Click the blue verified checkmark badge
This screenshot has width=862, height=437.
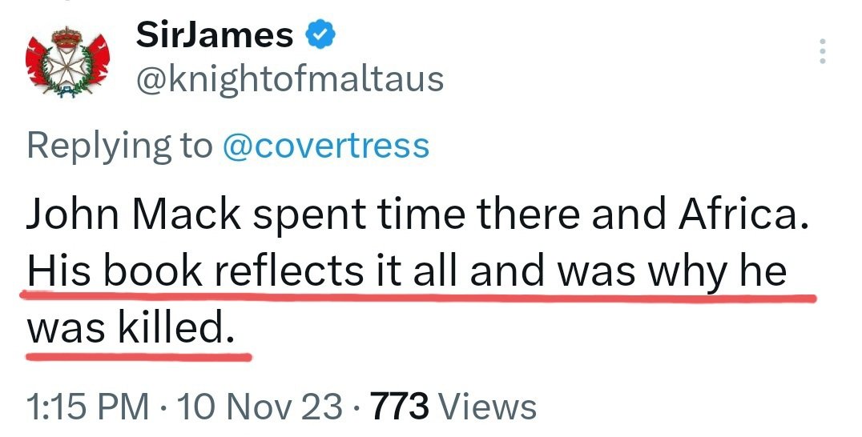[320, 35]
